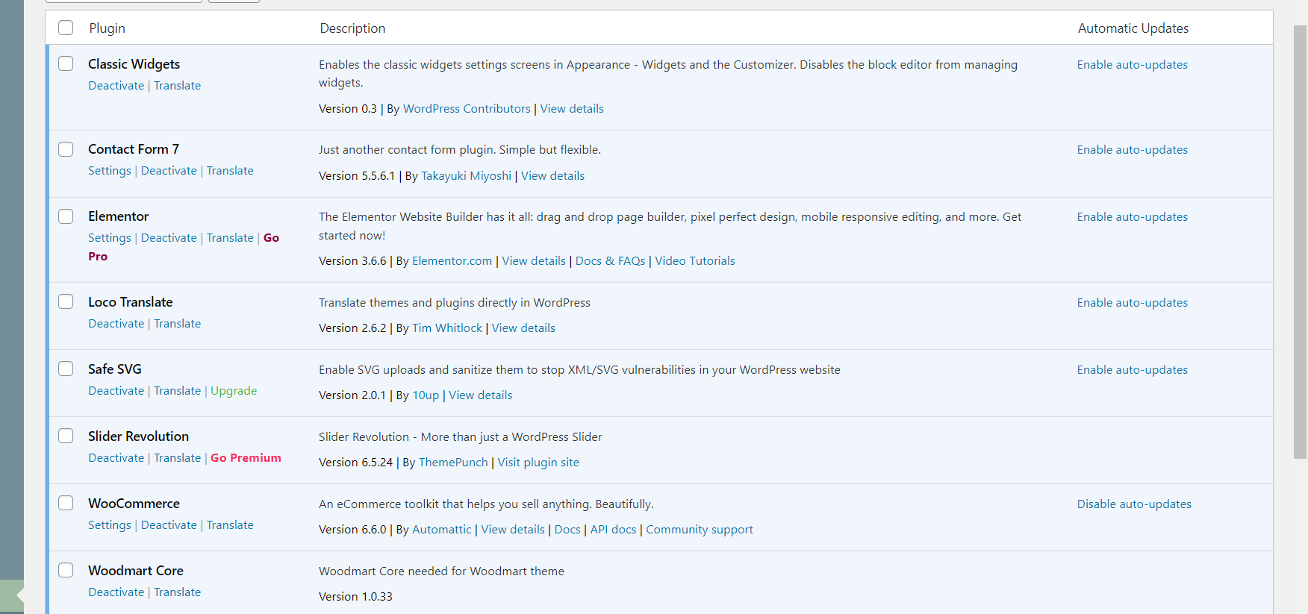Viewport: 1308px width, 614px height.
Task: Click Translate under WooCommerce
Action: (230, 525)
